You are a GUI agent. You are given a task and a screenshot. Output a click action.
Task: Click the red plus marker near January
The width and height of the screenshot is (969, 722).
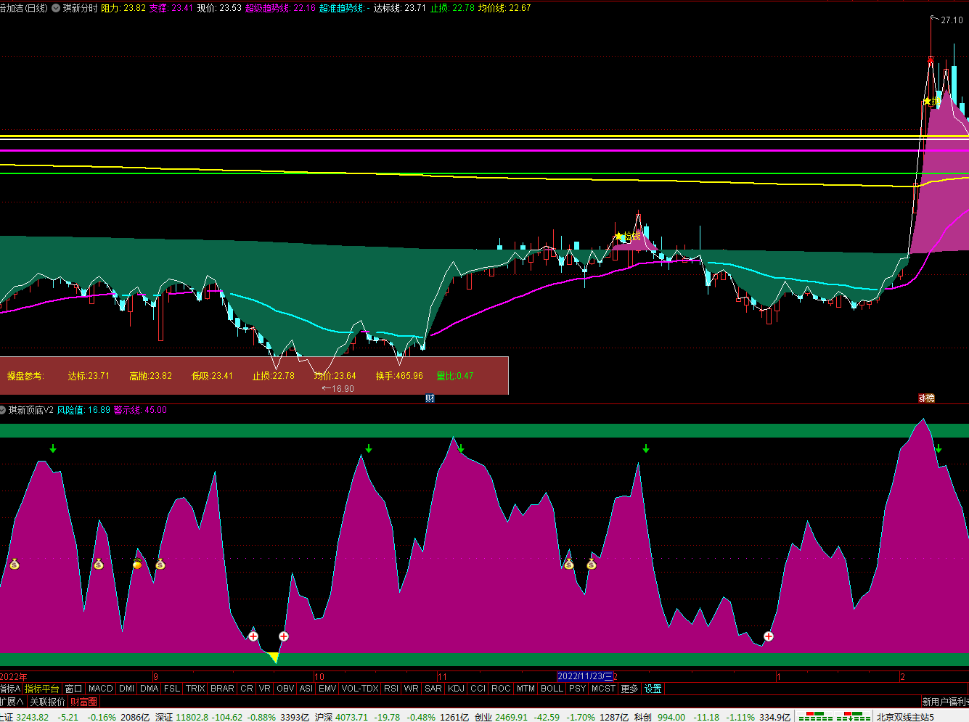pyautogui.click(x=768, y=636)
